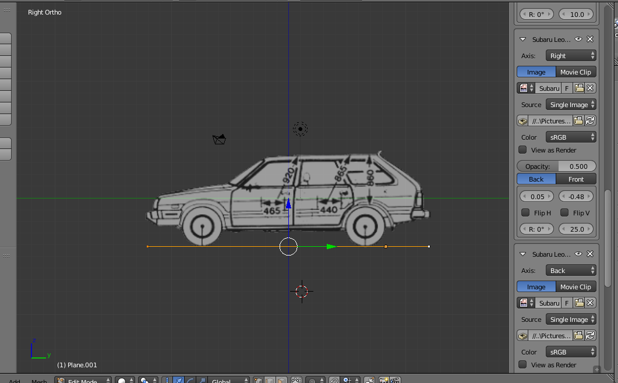Unlink the Subaru image in Right-axis panel
This screenshot has width=618, height=383.
click(x=590, y=88)
